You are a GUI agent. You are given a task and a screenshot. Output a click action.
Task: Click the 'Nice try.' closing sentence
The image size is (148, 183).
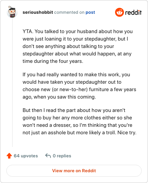127,133
